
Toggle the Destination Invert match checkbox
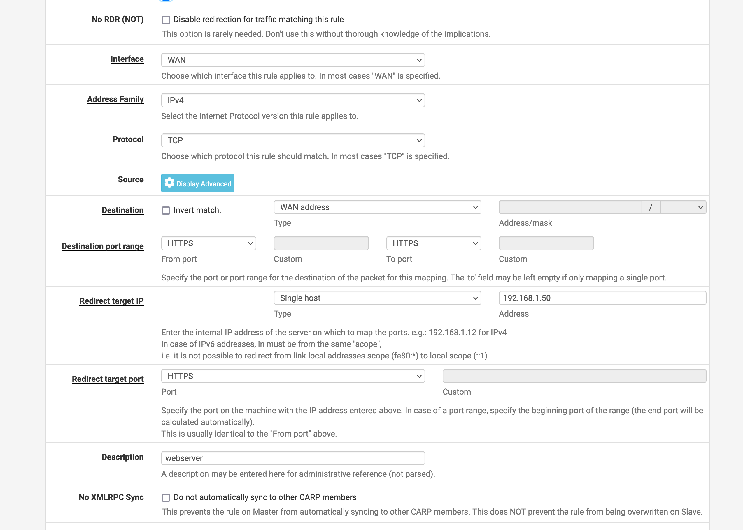click(x=166, y=211)
